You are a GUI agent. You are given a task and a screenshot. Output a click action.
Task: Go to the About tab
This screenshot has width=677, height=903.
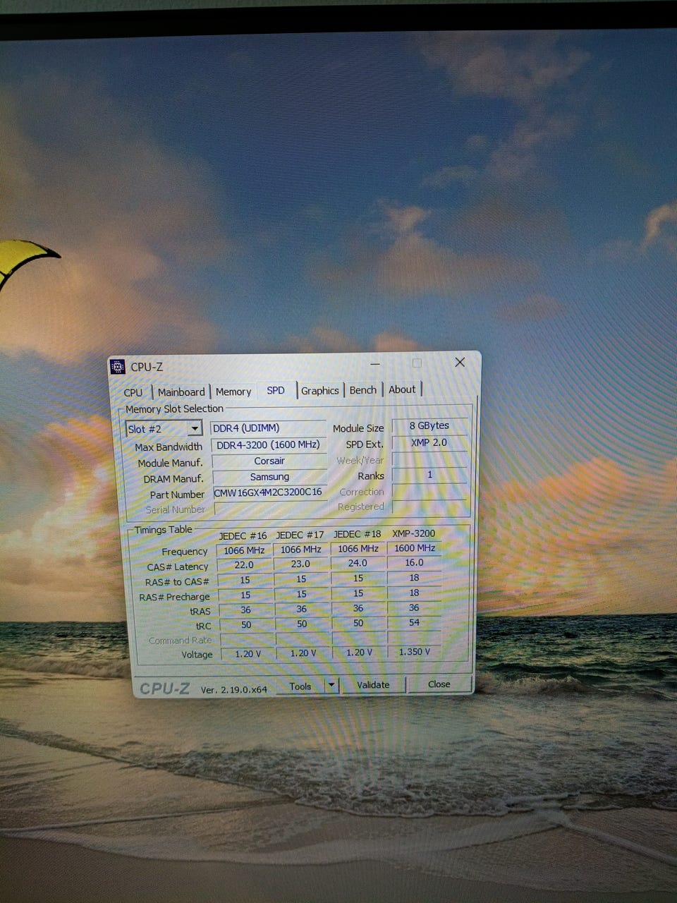(x=402, y=389)
